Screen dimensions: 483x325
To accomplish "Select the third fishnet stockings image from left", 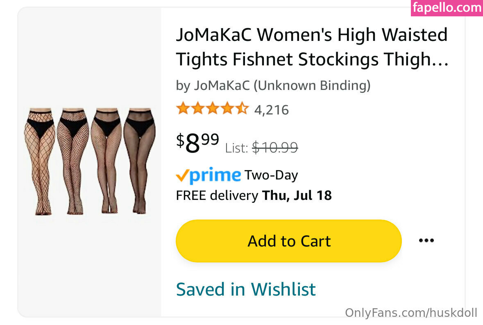I will tap(106, 161).
